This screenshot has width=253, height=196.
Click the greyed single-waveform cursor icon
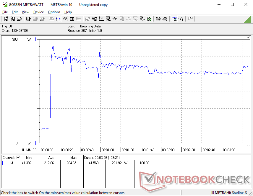pyautogui.click(x=129, y=19)
